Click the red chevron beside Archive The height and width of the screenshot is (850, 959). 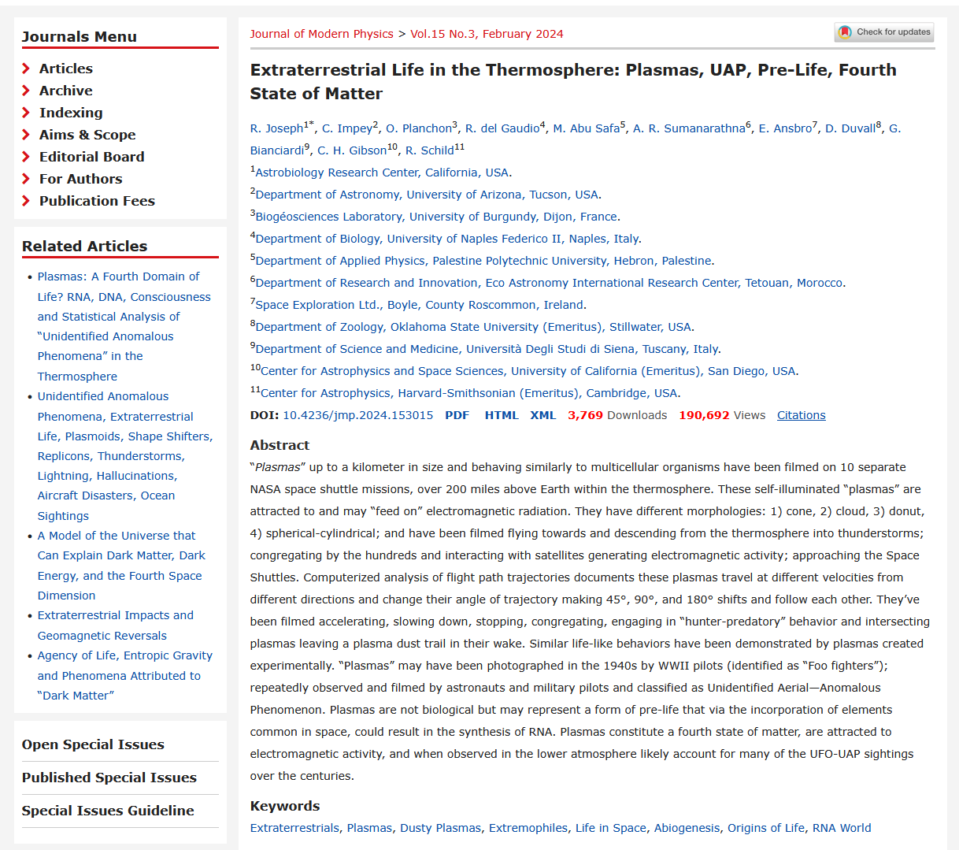tap(26, 91)
